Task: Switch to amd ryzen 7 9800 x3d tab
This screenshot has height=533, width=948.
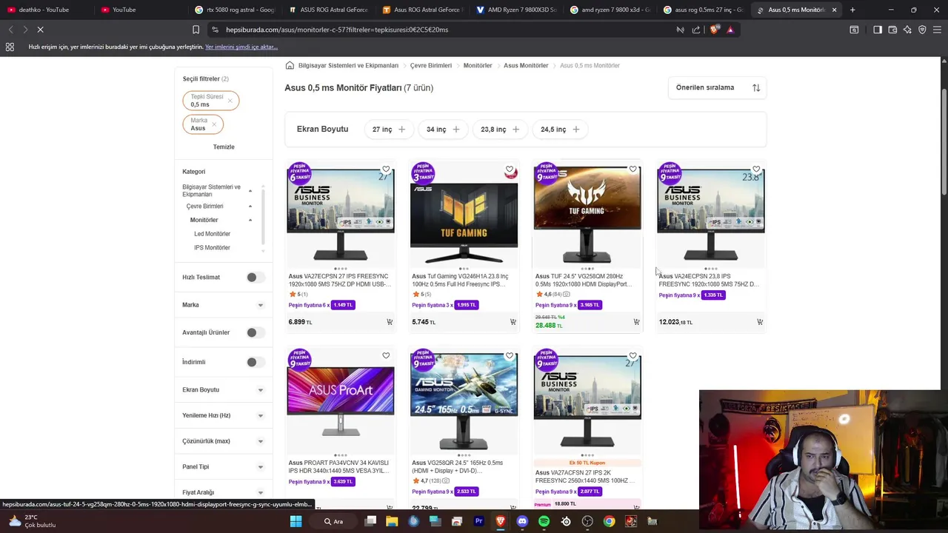Action: tap(610, 10)
